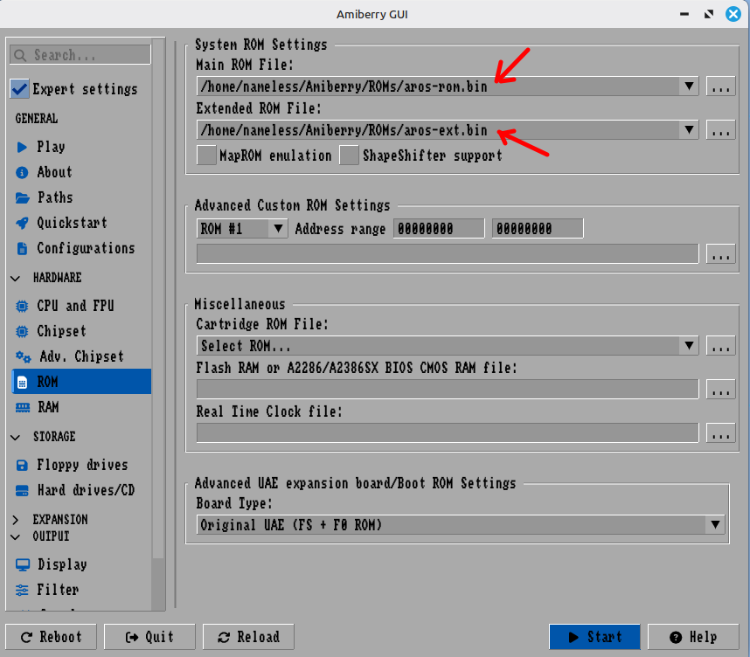Click the Quickstart rocket icon

22,223
